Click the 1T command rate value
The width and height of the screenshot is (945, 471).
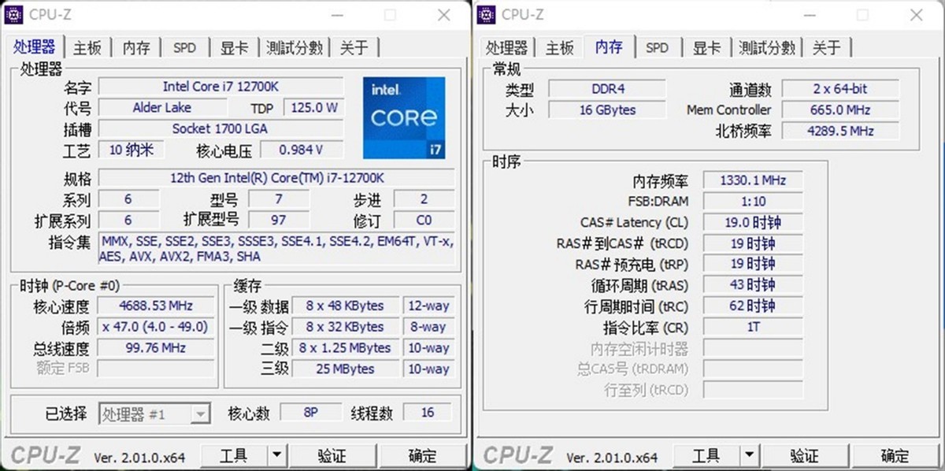tap(753, 327)
